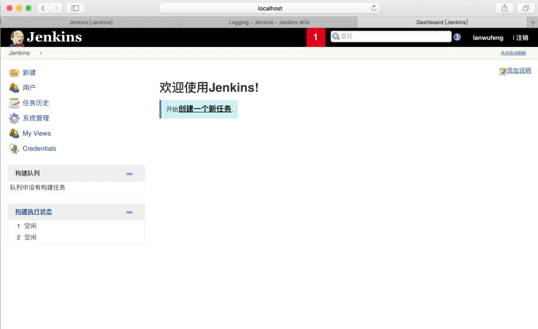
Task: Toggle Safari sidebar button
Action: click(x=75, y=8)
